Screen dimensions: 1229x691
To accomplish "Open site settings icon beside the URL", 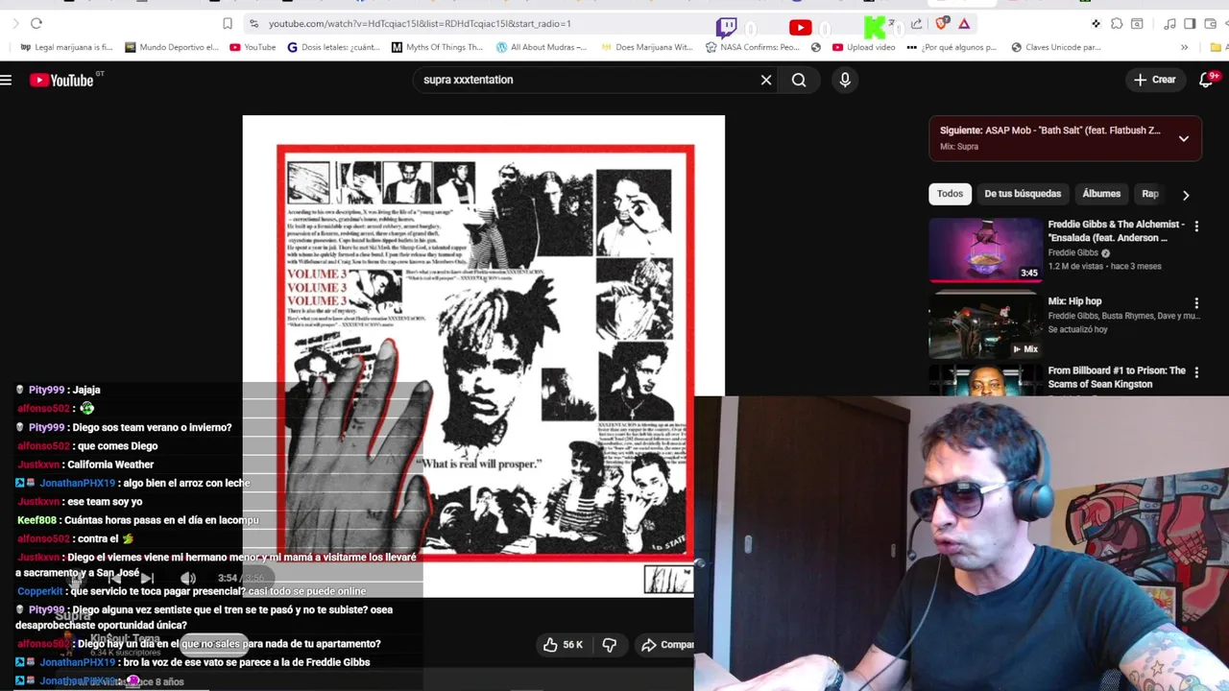I will pyautogui.click(x=253, y=23).
